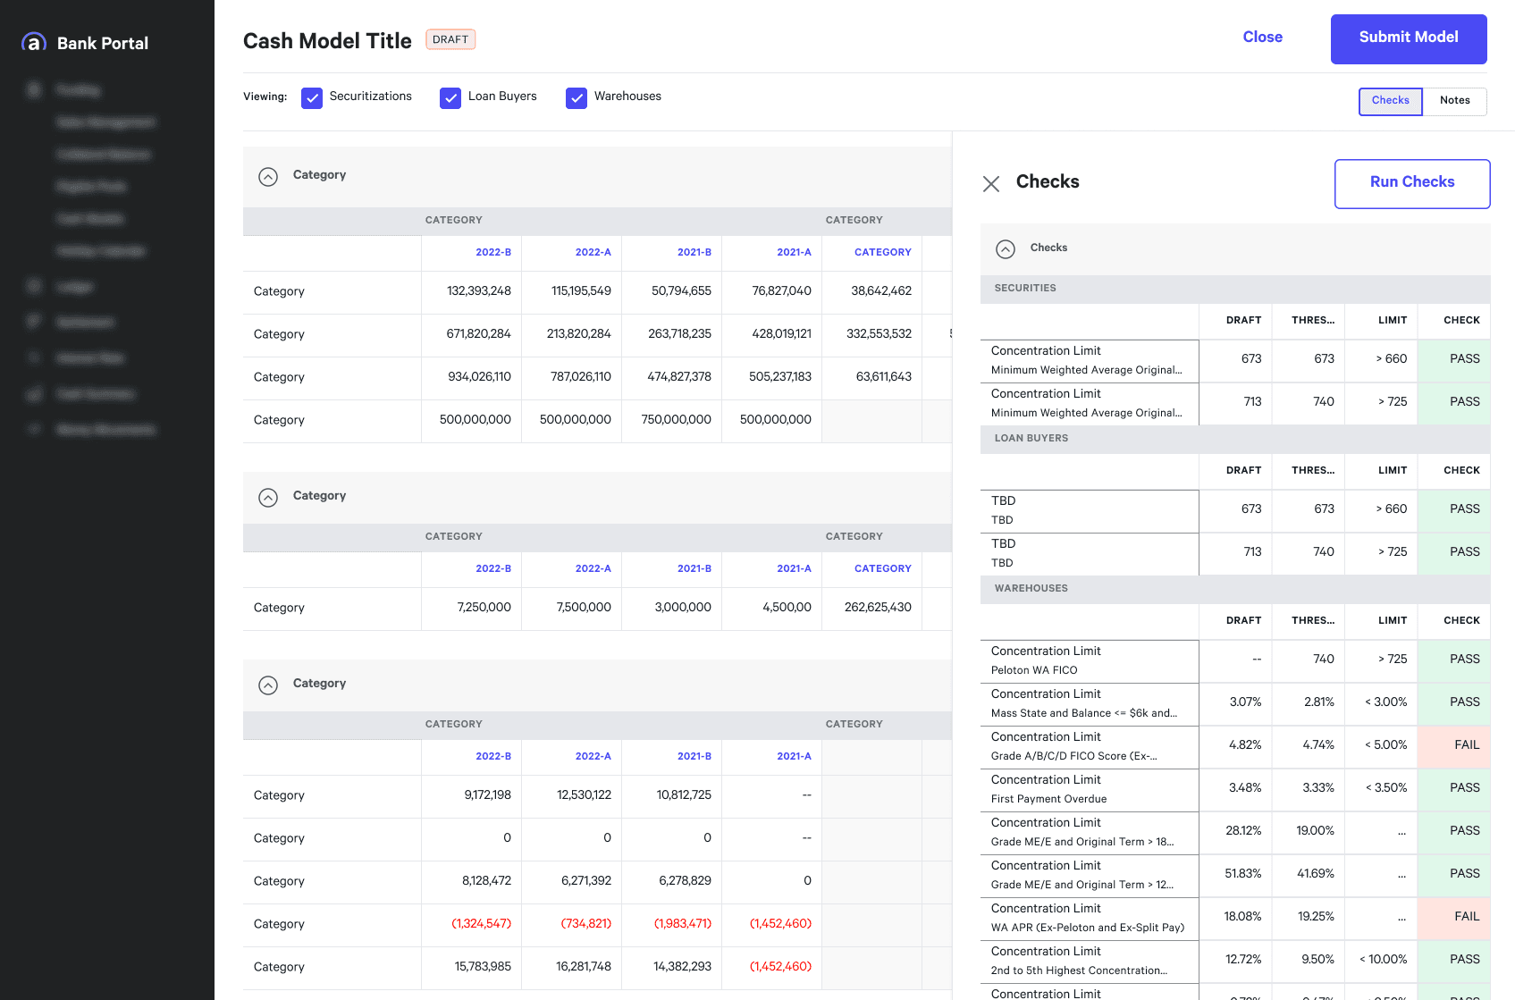Click the first blurred sidebar icon
Image resolution: width=1515 pixels, height=1000 pixels.
(34, 89)
